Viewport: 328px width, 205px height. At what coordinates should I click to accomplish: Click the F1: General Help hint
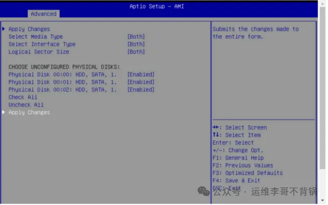[x=238, y=158]
